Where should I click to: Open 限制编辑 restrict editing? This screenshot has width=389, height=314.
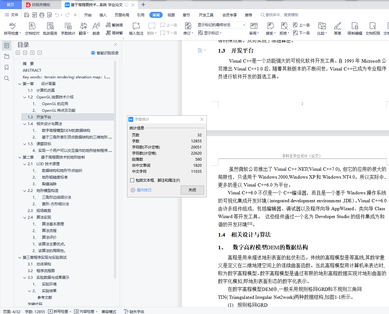click(355, 29)
